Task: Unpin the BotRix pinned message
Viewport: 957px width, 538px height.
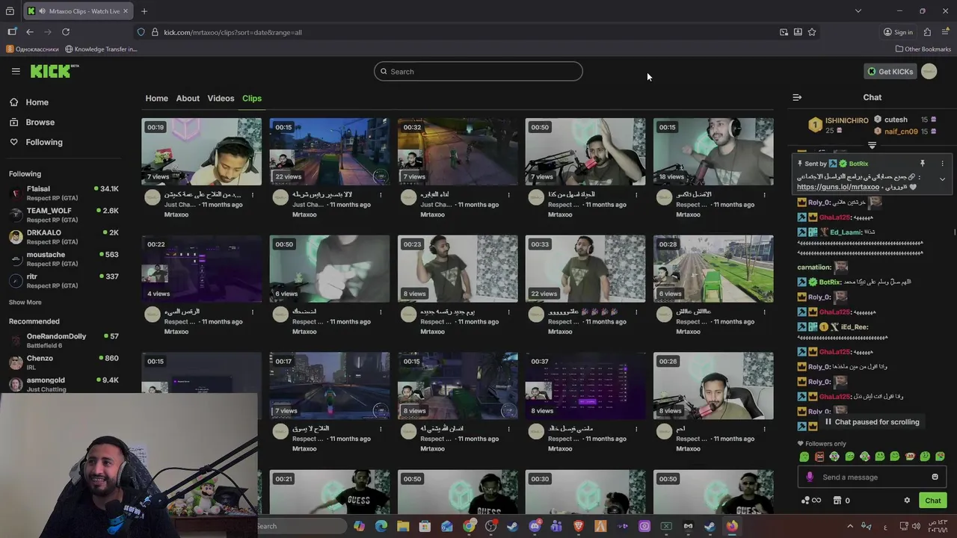Action: point(922,163)
